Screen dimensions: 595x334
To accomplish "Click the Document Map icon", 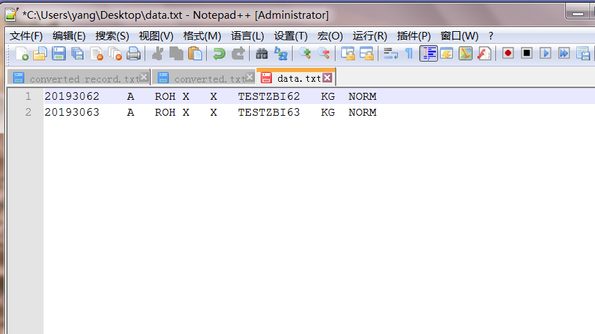I will pyautogui.click(x=465, y=53).
